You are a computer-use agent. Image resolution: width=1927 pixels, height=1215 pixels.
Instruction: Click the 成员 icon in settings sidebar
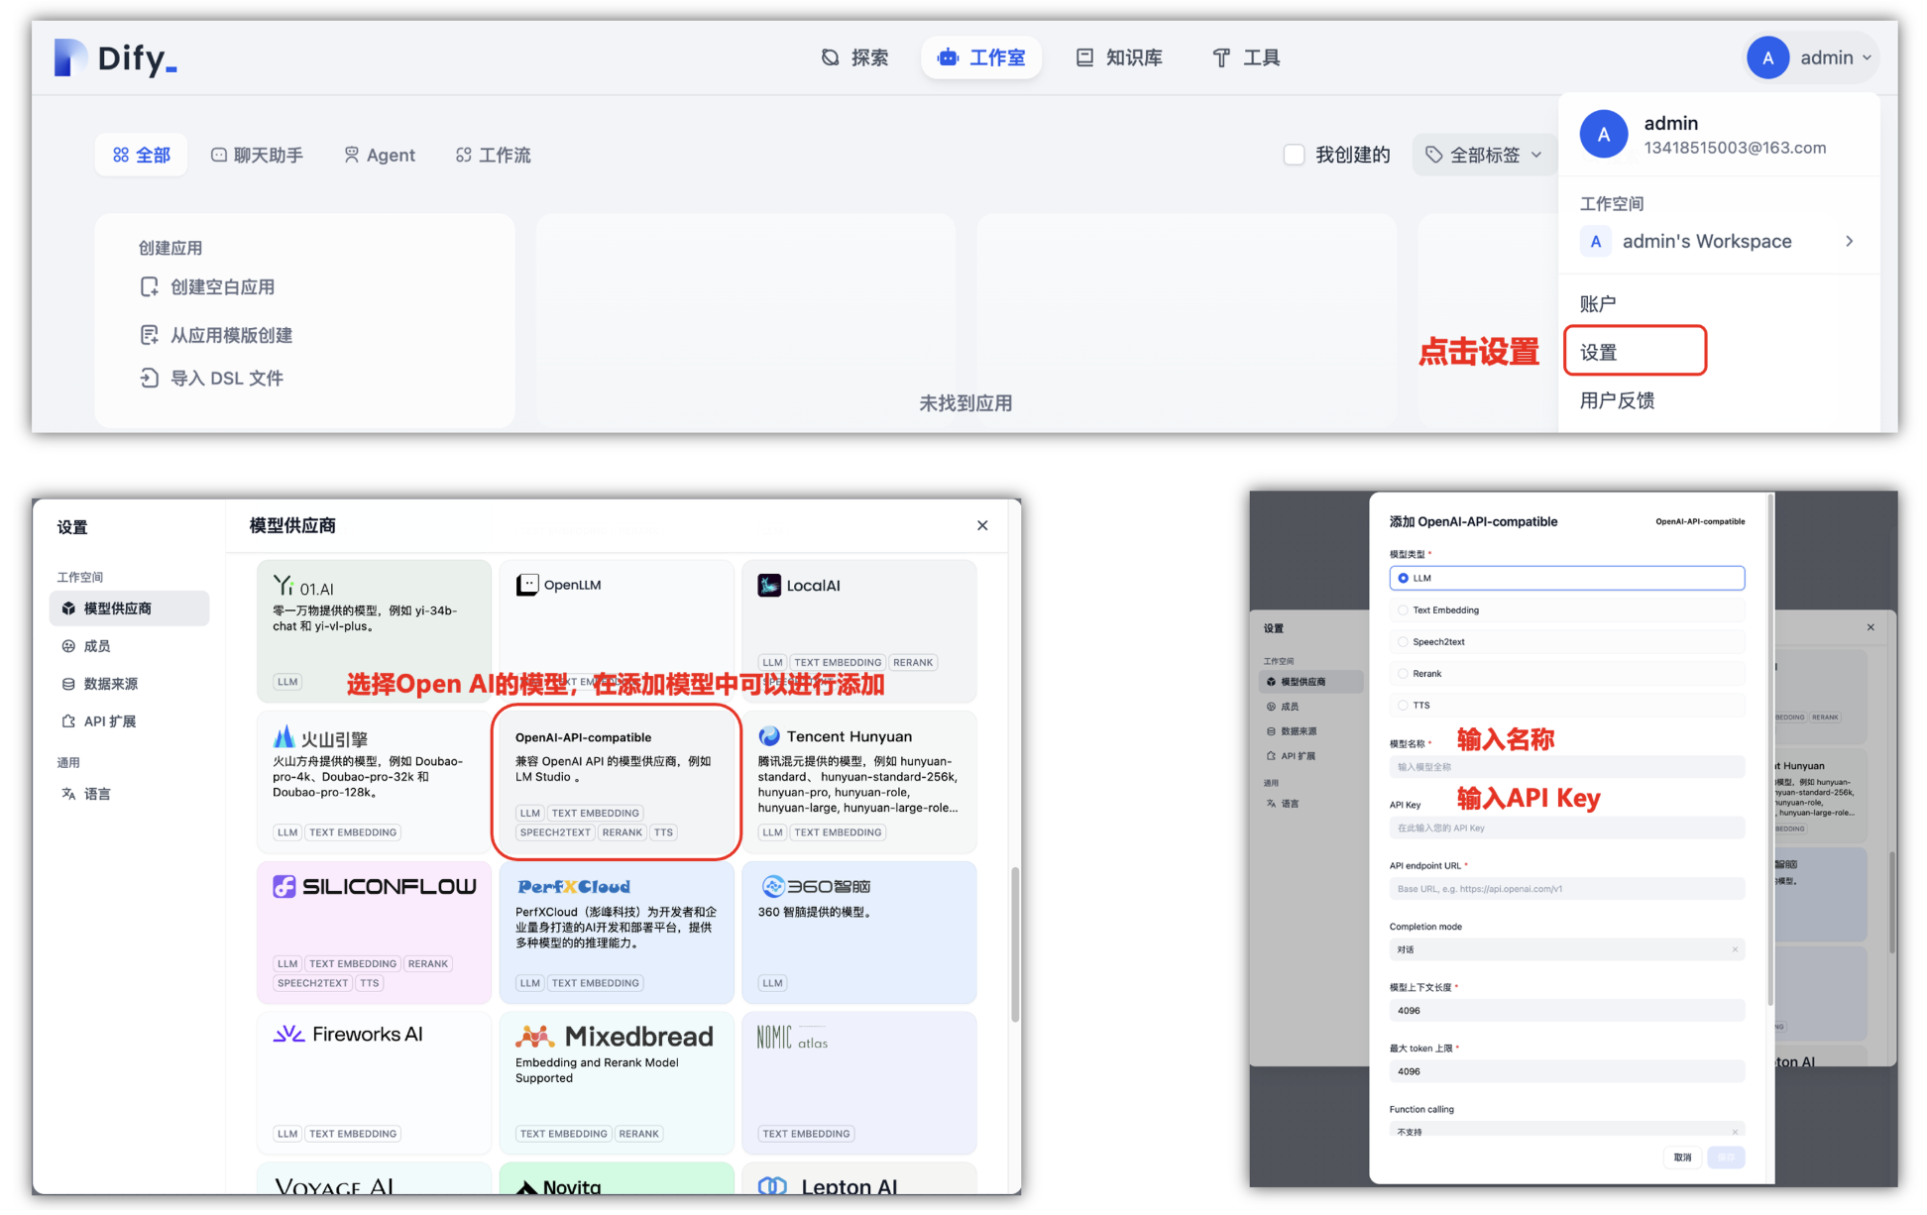click(68, 646)
